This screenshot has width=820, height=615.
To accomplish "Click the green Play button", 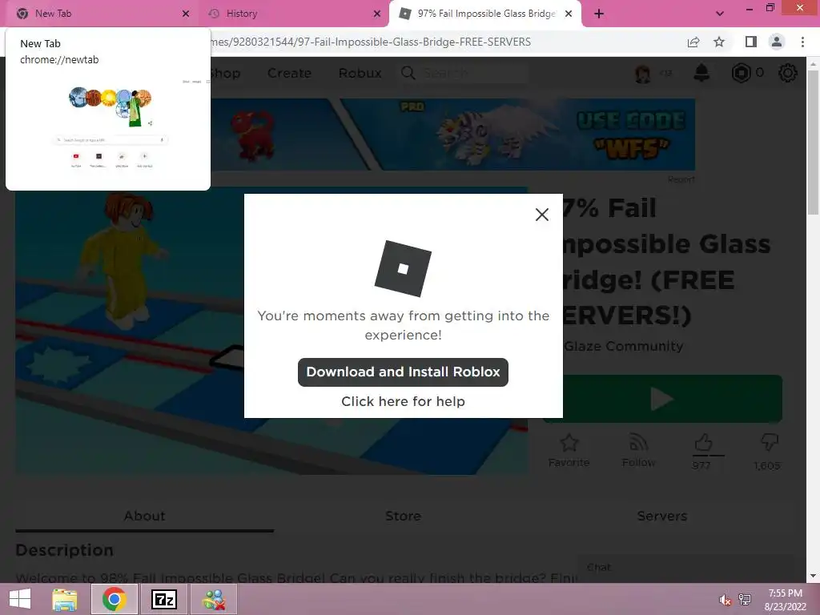I will pos(662,399).
